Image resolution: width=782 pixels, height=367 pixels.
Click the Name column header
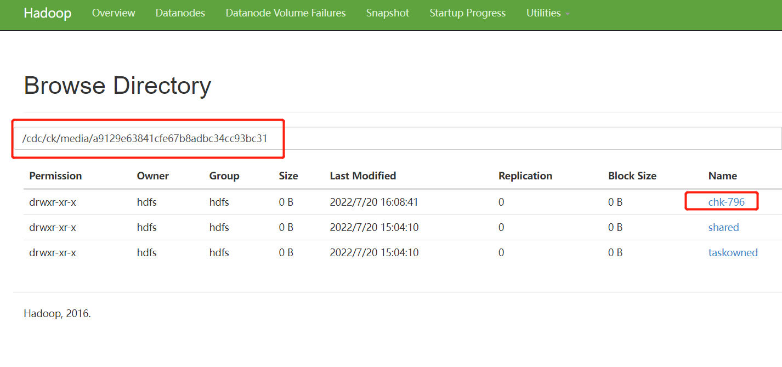click(723, 176)
